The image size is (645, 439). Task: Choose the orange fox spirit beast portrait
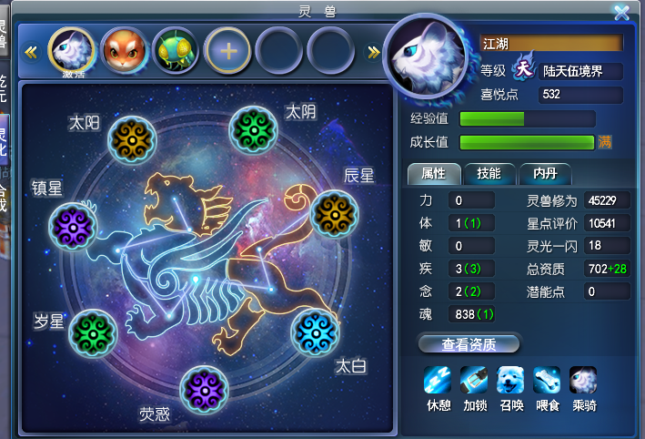coord(125,51)
